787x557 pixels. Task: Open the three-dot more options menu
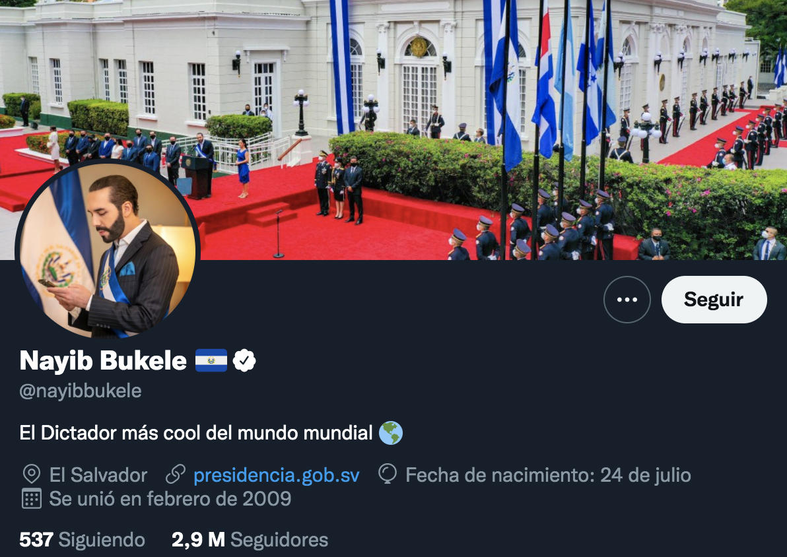(x=627, y=300)
